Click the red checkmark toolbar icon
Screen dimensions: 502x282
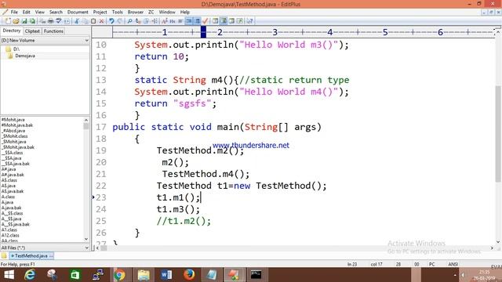(206, 21)
